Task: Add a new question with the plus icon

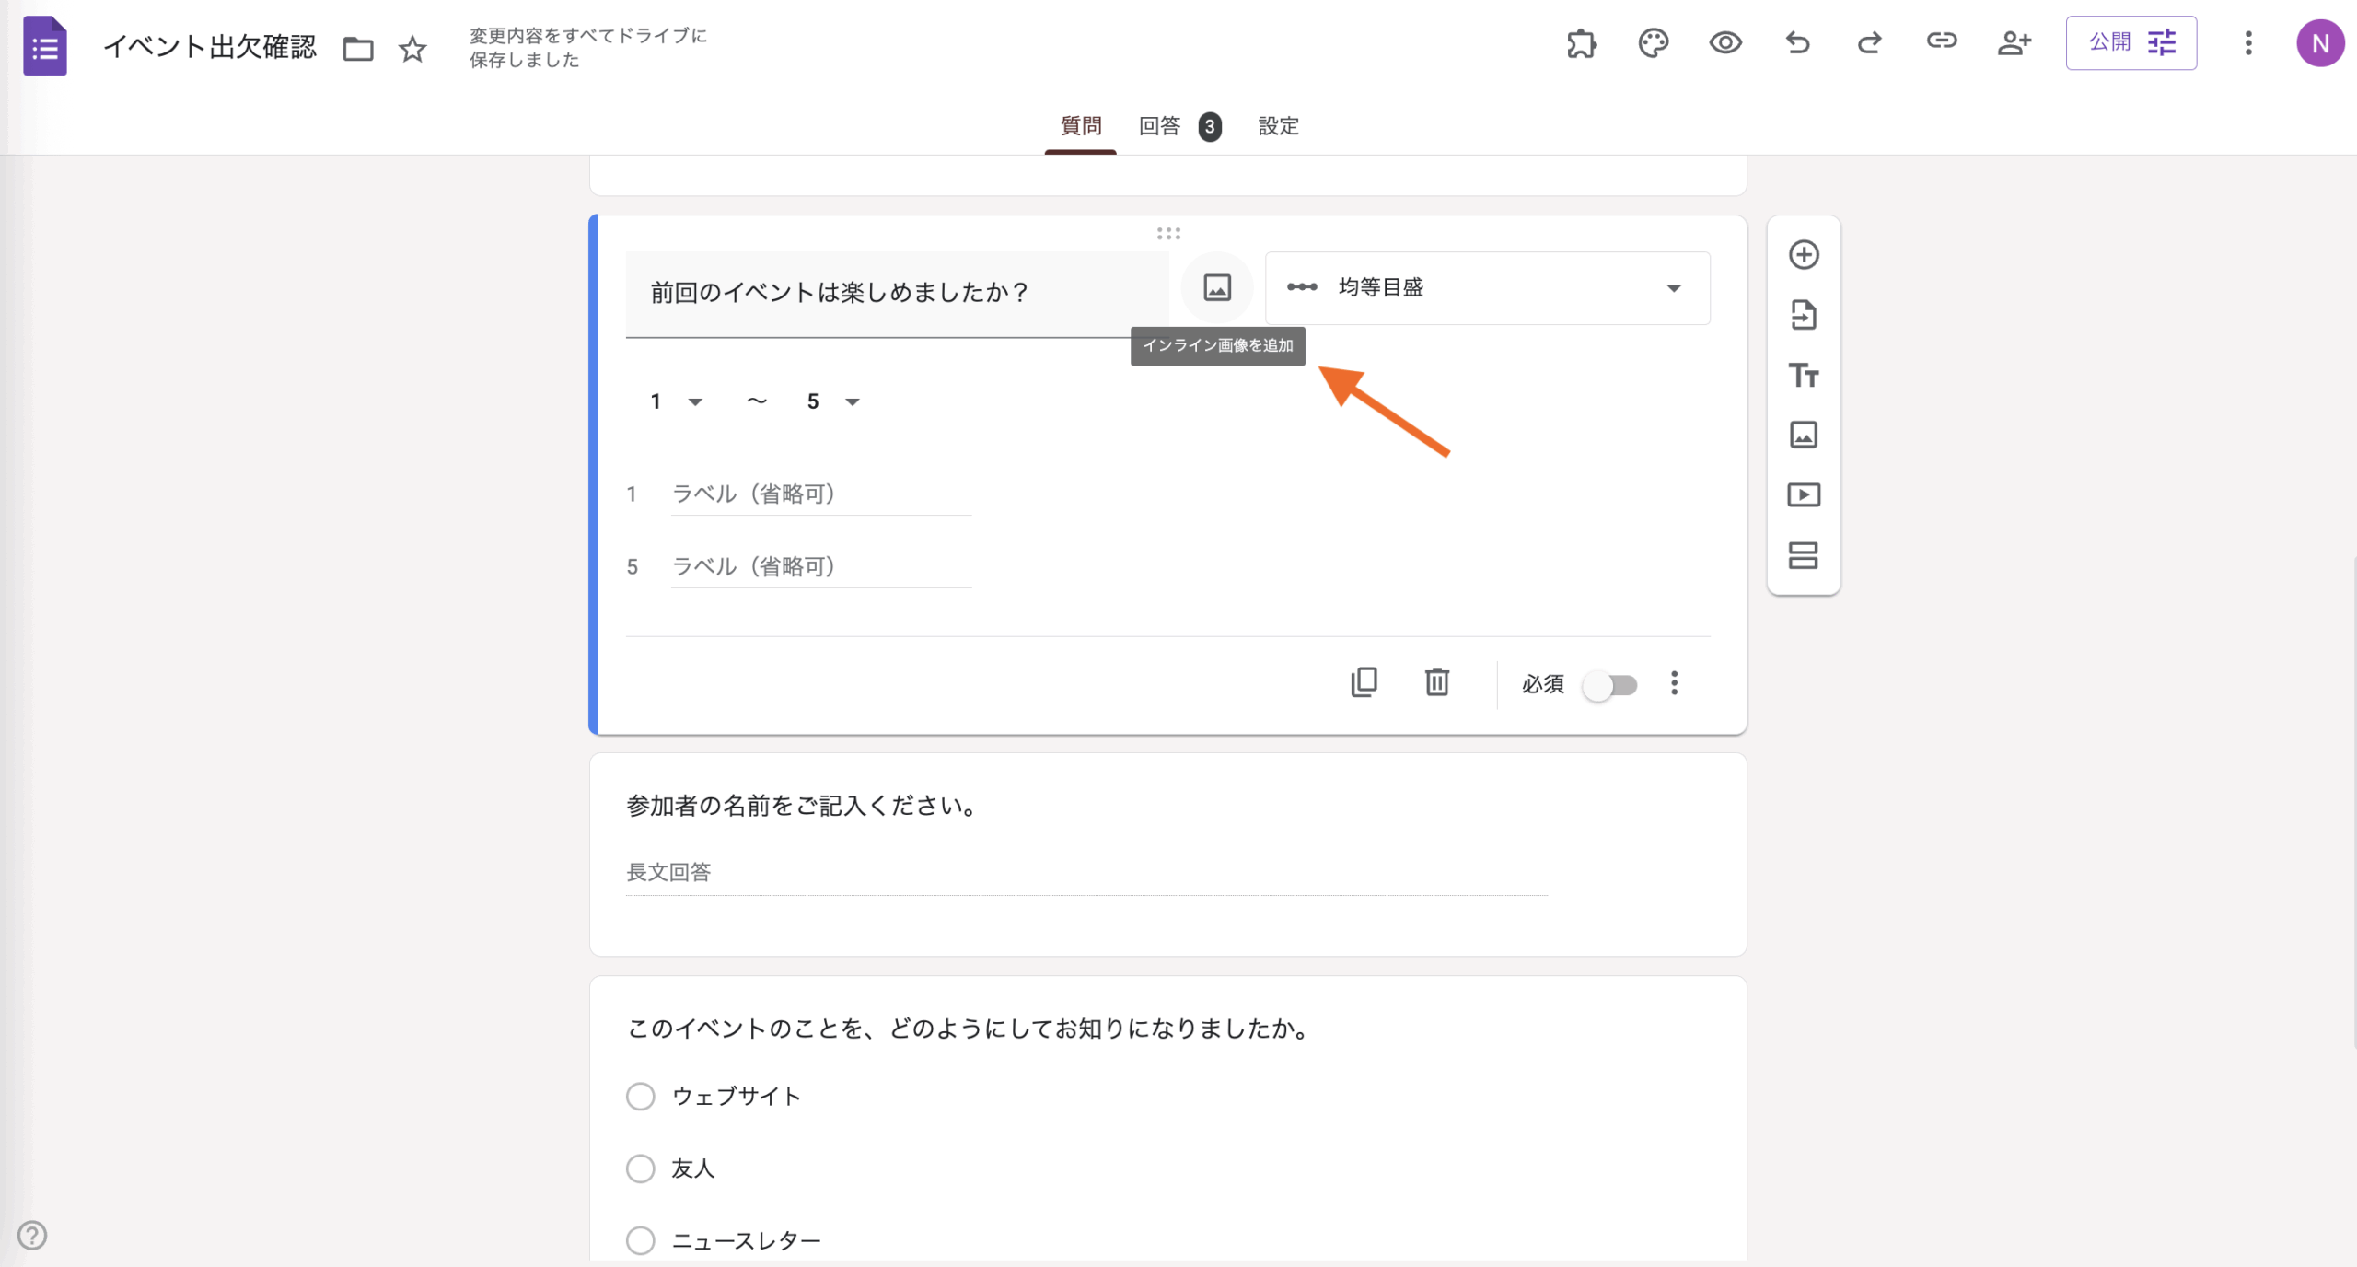Action: coord(1803,255)
